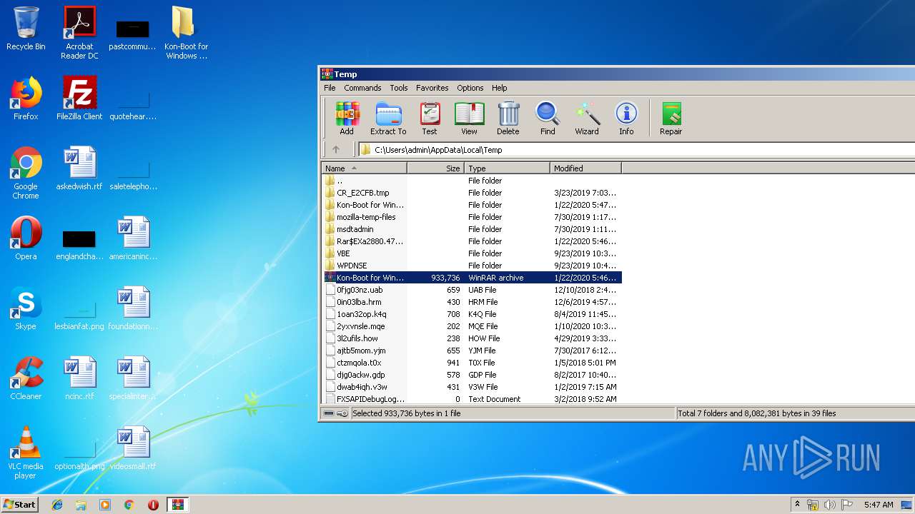Open the Favorites menu
Image resolution: width=915 pixels, height=514 pixels.
432,88
